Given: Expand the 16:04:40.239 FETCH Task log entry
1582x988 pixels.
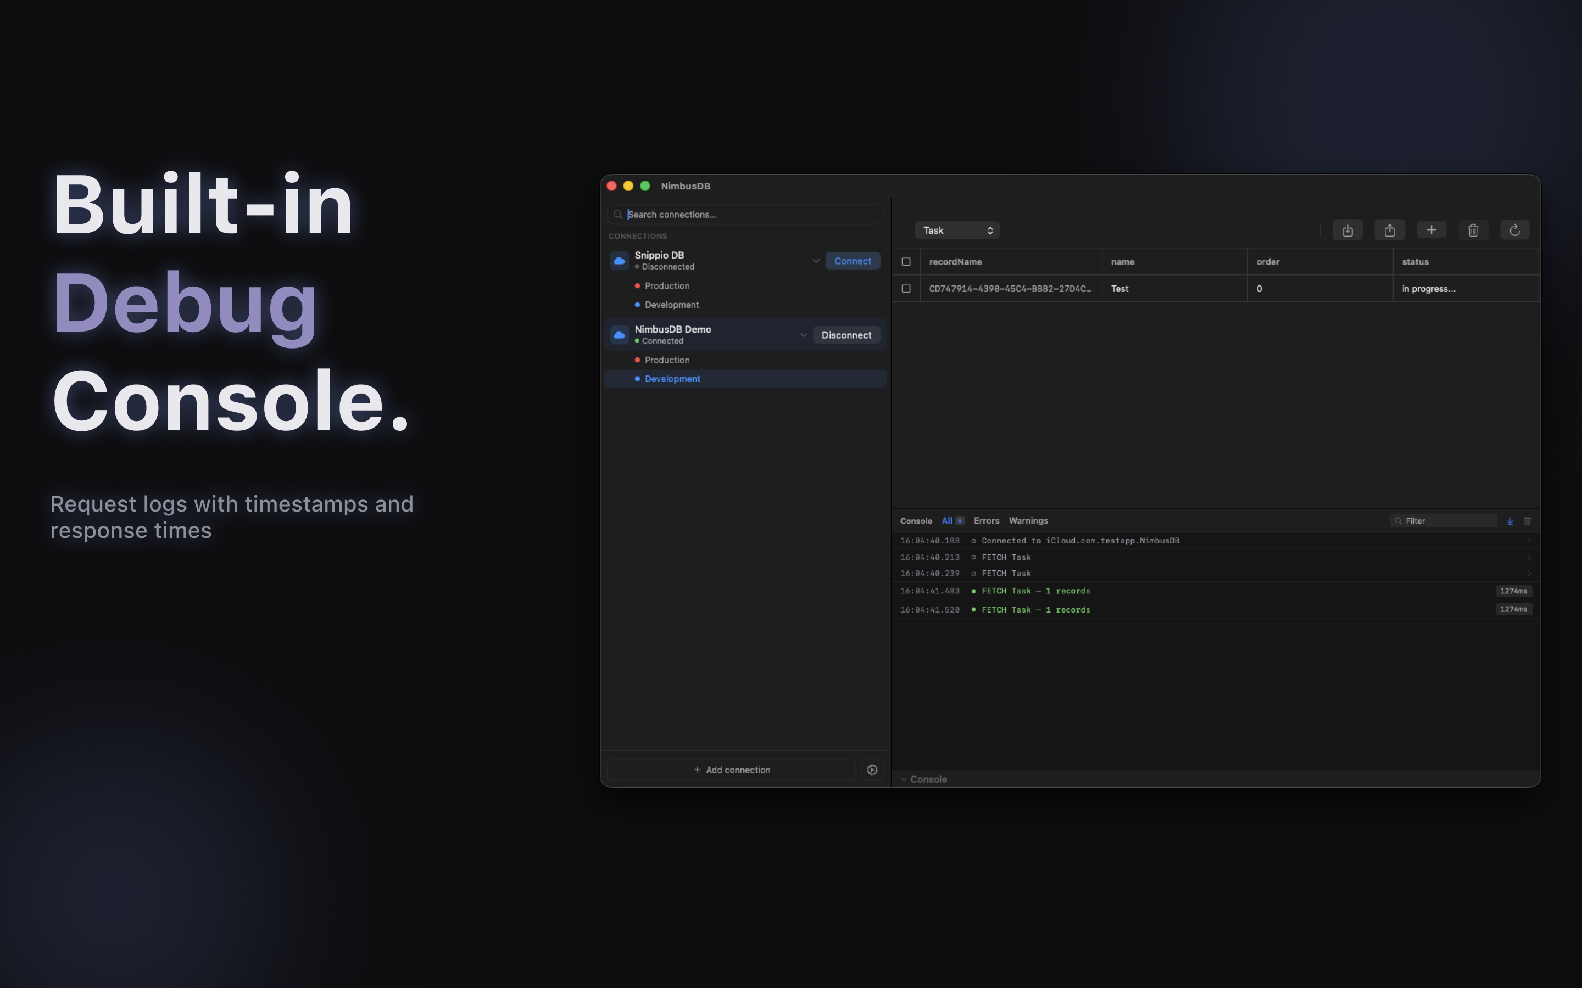Looking at the screenshot, I should [x=1529, y=573].
